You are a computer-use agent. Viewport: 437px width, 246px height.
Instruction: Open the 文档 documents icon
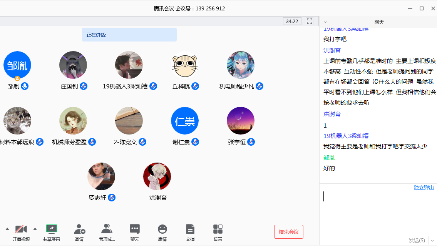click(x=190, y=229)
